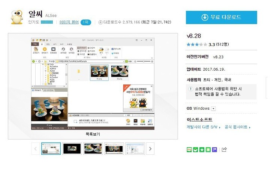Open the 편집 ribbon tab

pos(48,44)
